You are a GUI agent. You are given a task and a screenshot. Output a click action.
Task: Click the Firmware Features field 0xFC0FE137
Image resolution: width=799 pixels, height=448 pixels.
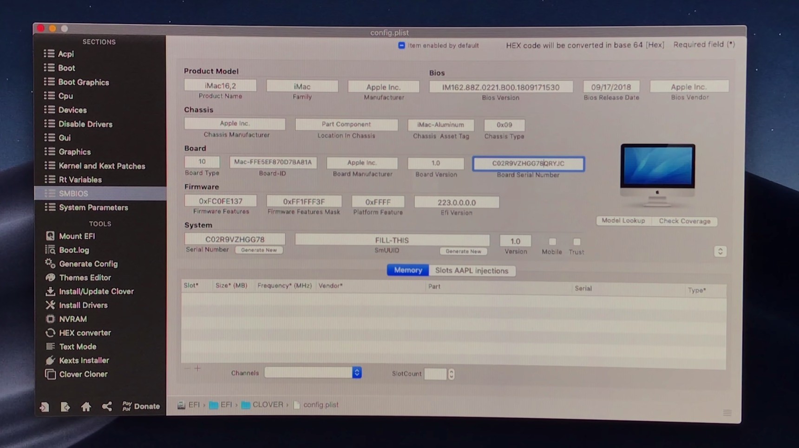coord(221,201)
